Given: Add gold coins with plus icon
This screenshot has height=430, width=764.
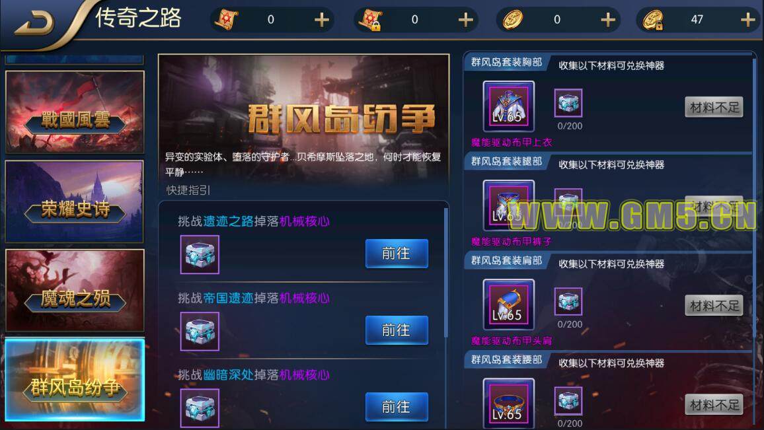Looking at the screenshot, I should click(x=607, y=20).
